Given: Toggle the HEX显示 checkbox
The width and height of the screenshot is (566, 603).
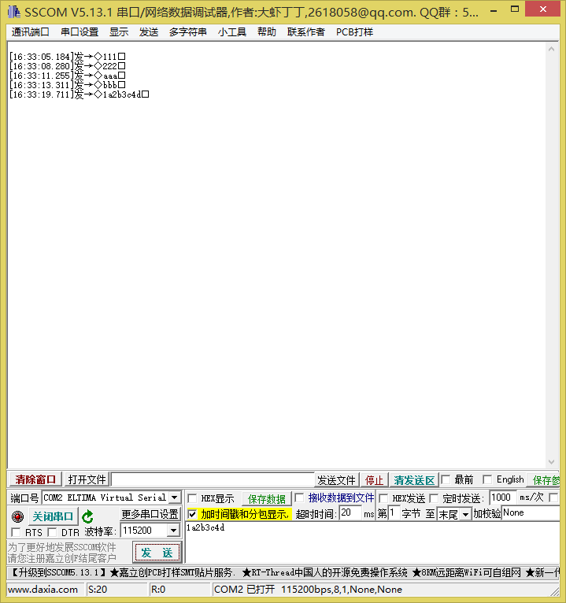Looking at the screenshot, I should (192, 498).
